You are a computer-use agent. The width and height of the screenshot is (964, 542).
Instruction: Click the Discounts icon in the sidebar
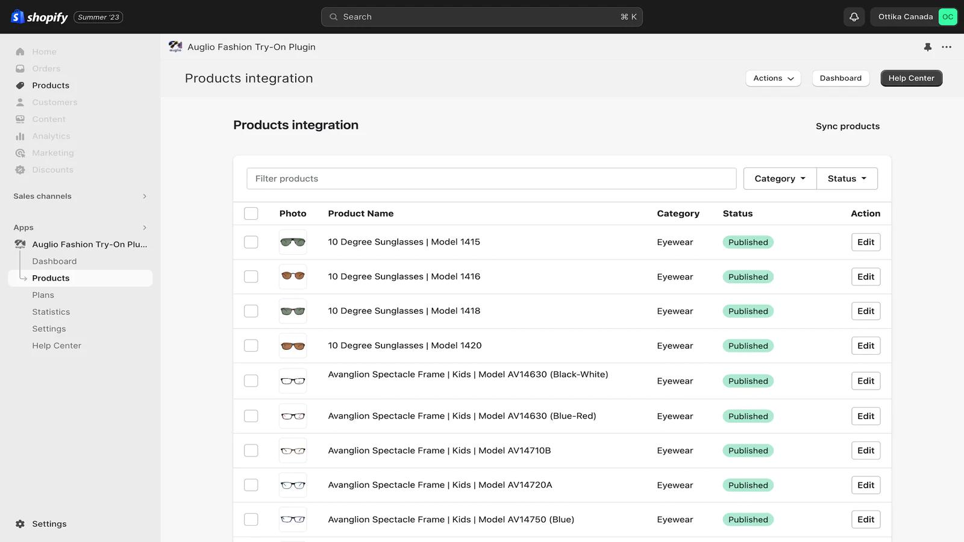pos(20,170)
